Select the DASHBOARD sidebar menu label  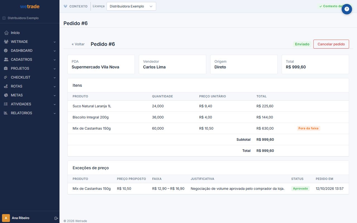pos(22,51)
